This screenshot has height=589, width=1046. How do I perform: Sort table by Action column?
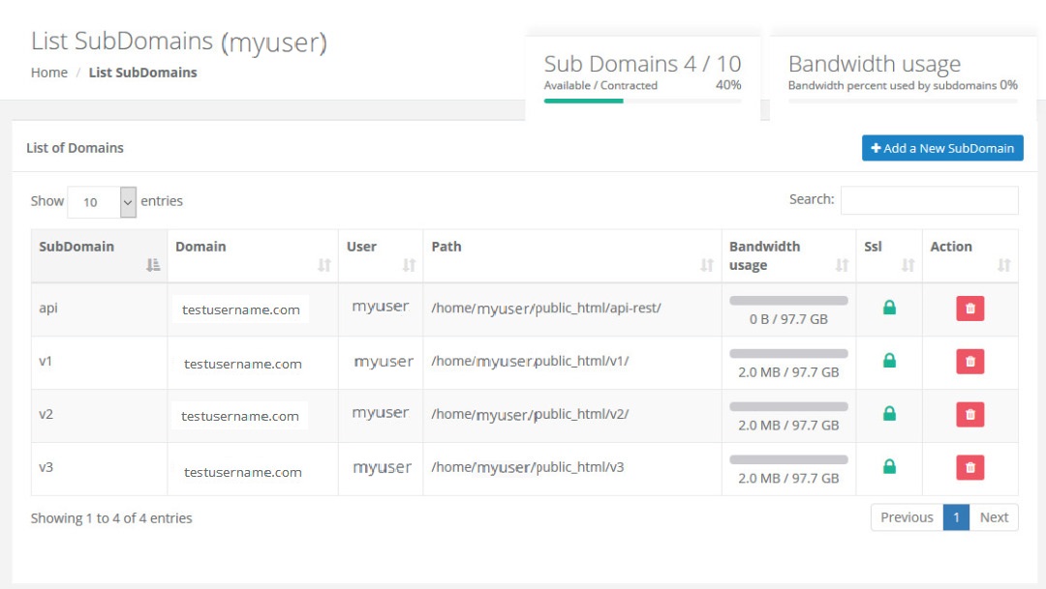point(969,256)
